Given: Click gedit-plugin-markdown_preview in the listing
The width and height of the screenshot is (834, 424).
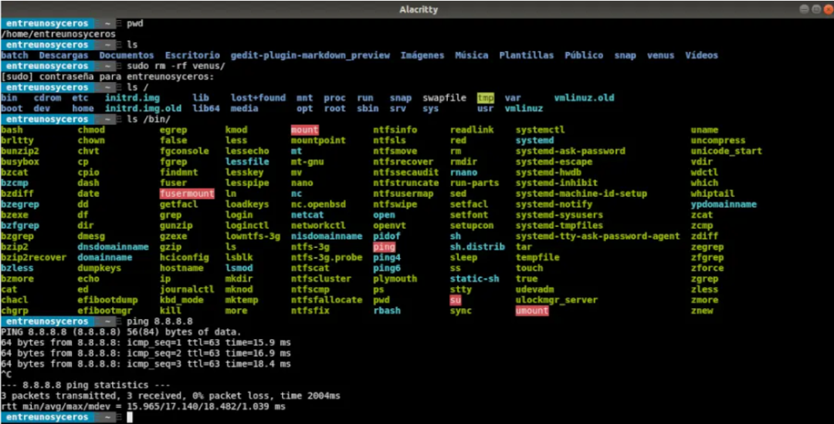Looking at the screenshot, I should coord(310,56).
